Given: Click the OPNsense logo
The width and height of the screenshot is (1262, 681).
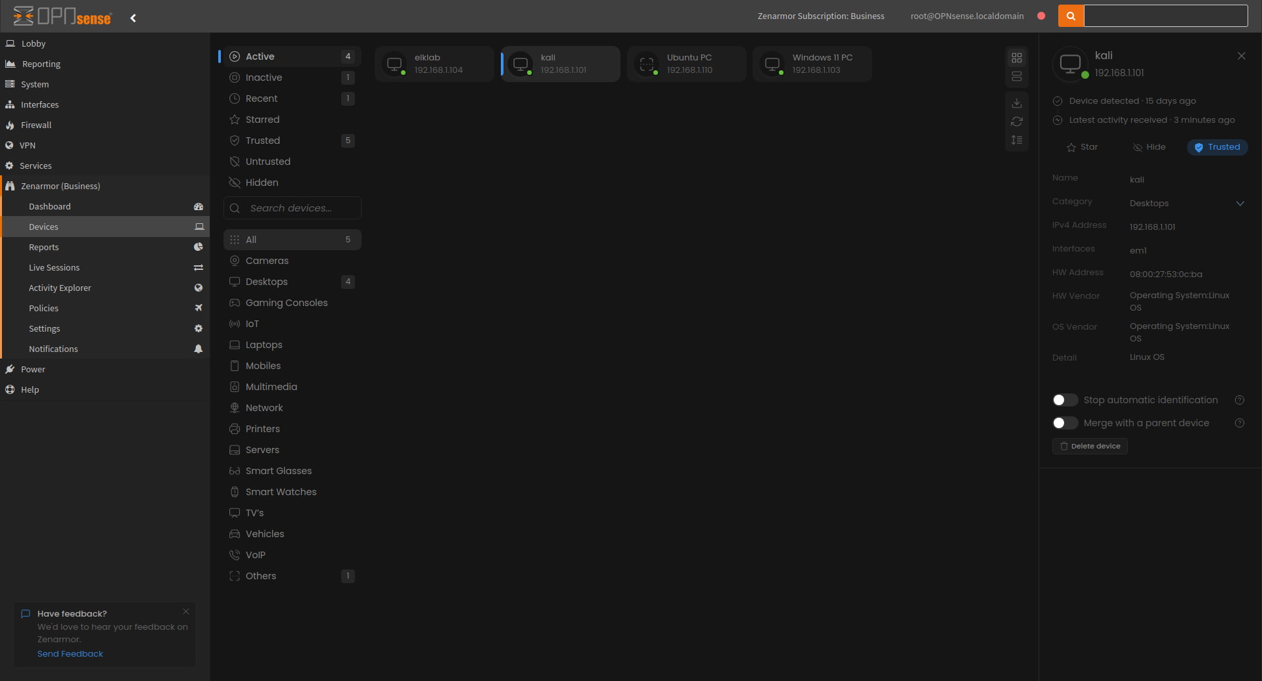Looking at the screenshot, I should click(62, 16).
